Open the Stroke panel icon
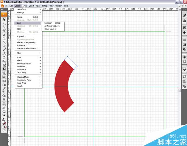Screen dimensions: 187x146 click(x=184, y=40)
